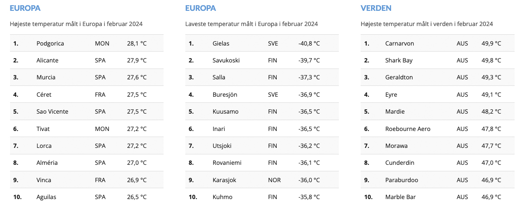Click on Aguilas in tenth place
The height and width of the screenshot is (206, 522).
click(47, 197)
